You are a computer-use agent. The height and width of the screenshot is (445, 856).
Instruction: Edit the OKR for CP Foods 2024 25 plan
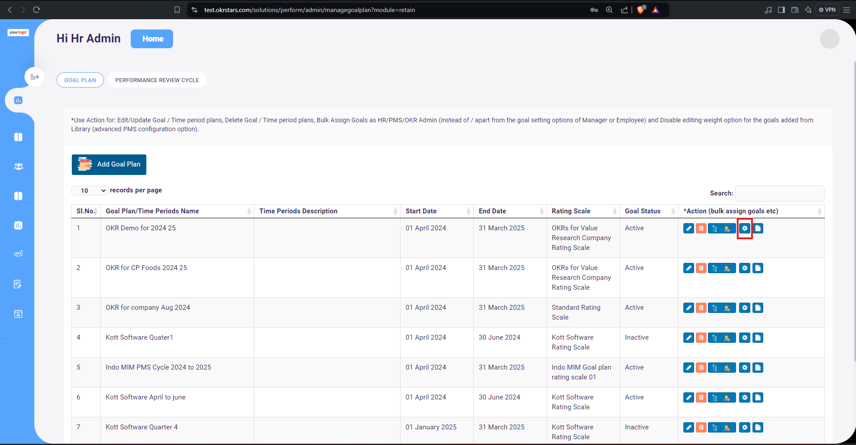pyautogui.click(x=688, y=268)
